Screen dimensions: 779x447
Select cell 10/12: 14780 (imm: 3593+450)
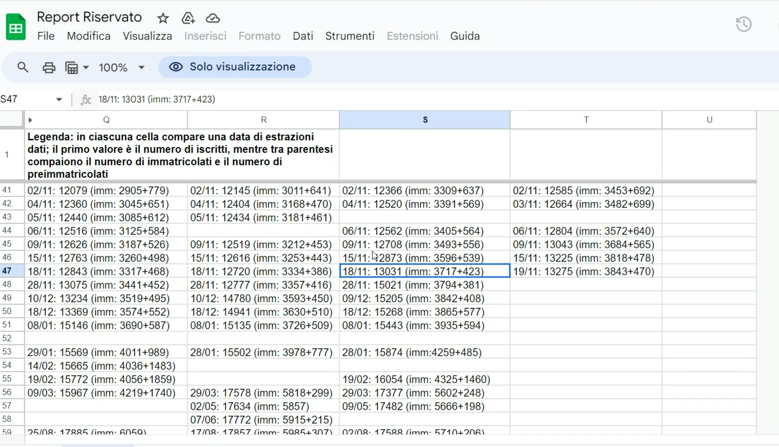point(264,299)
